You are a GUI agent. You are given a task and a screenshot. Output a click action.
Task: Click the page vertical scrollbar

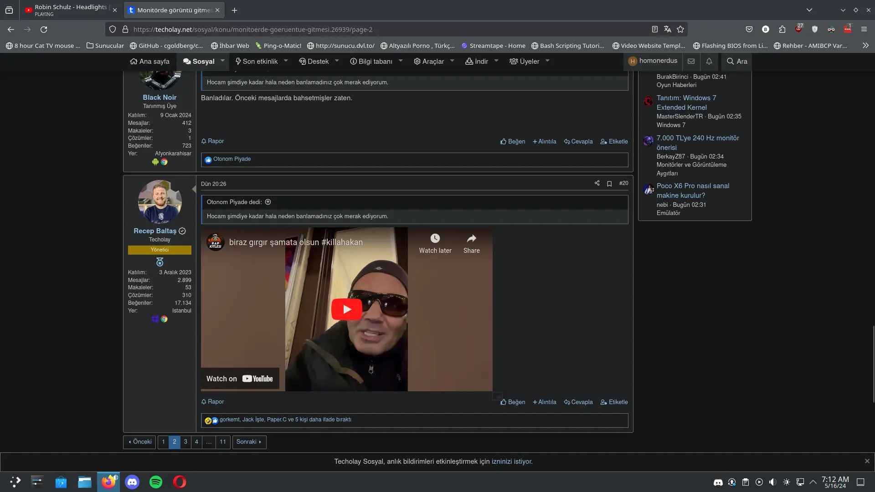tap(873, 364)
